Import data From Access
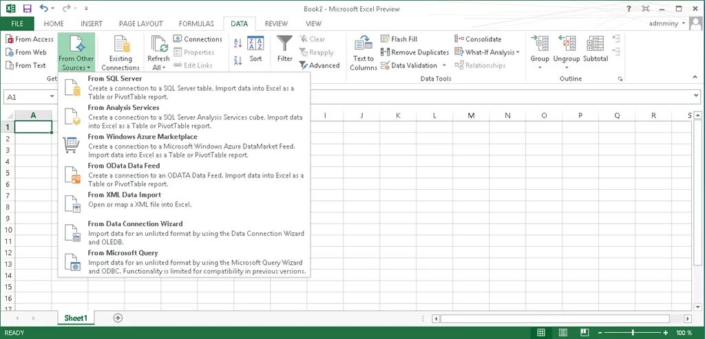Viewport: 705px width, 339px height. click(30, 39)
